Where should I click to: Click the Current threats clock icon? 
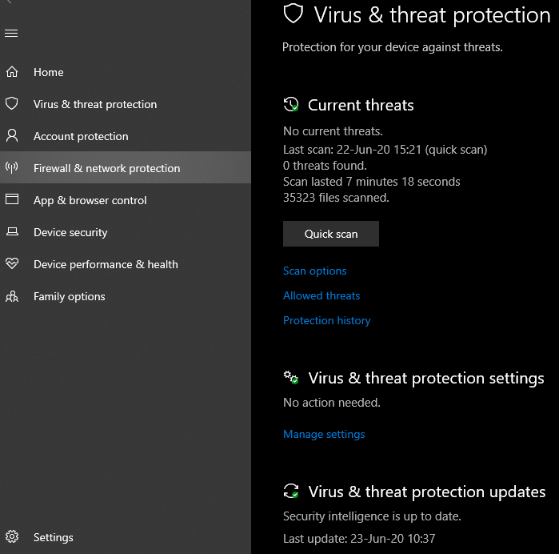pos(291,105)
